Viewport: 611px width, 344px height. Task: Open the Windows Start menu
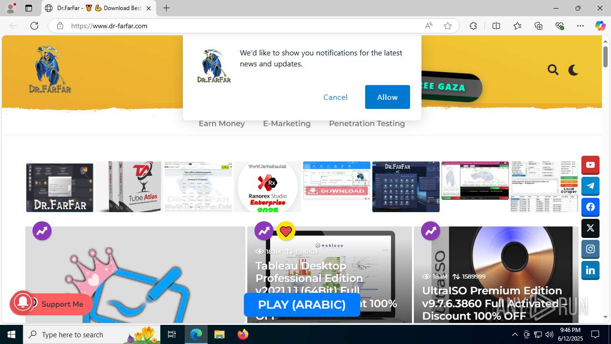(11, 334)
